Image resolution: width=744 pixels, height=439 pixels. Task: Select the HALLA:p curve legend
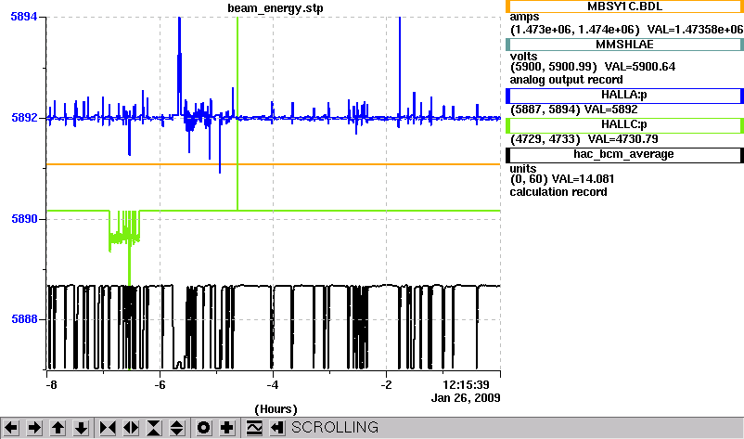pyautogui.click(x=624, y=96)
